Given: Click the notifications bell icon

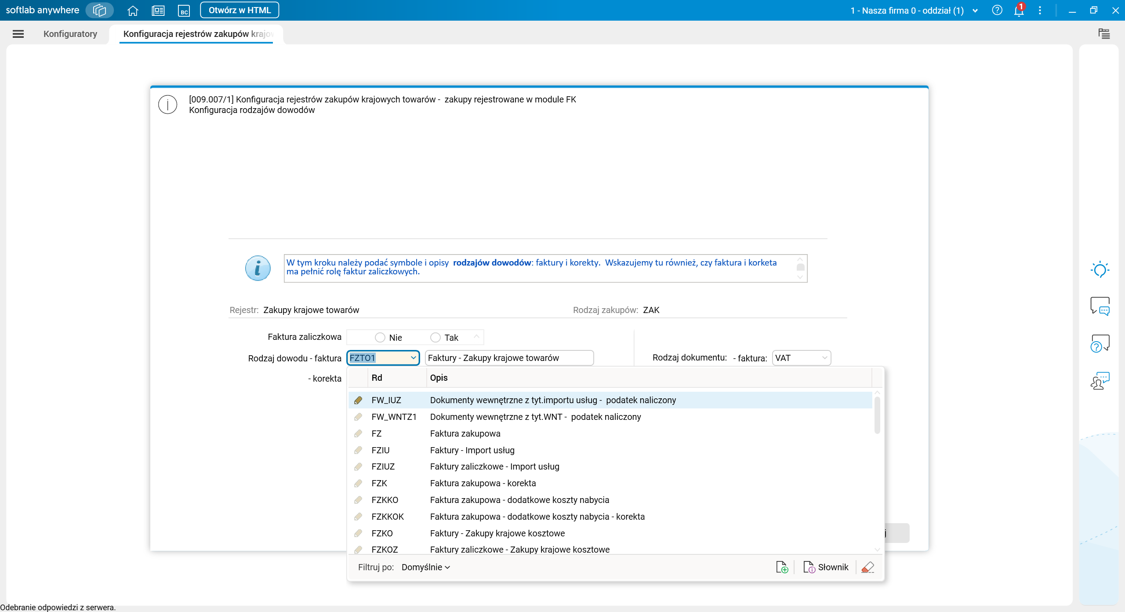Looking at the screenshot, I should (1019, 11).
